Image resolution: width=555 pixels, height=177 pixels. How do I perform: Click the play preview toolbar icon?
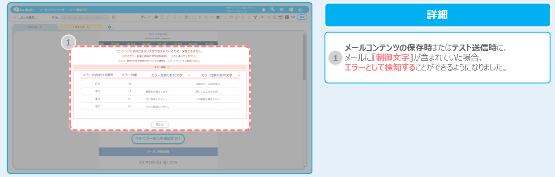287,17
